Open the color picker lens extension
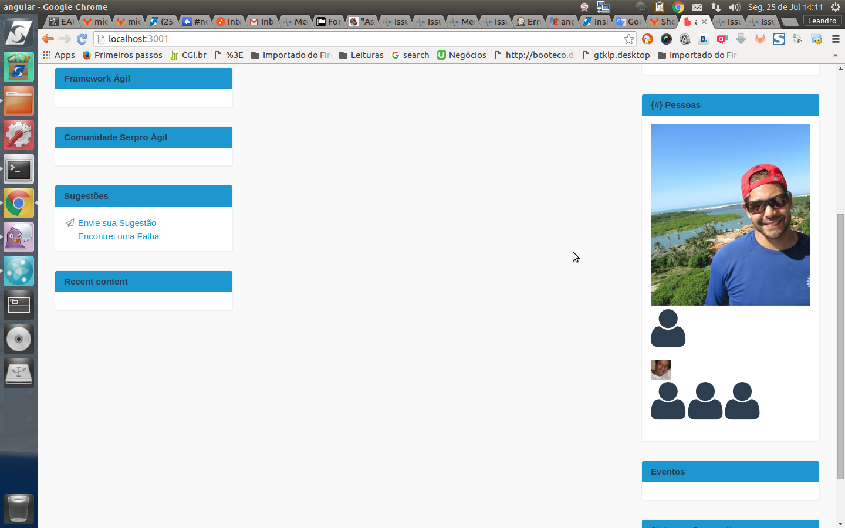Screen dimensions: 845x528 [666, 39]
